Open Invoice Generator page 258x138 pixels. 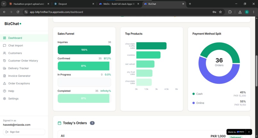point(24,76)
